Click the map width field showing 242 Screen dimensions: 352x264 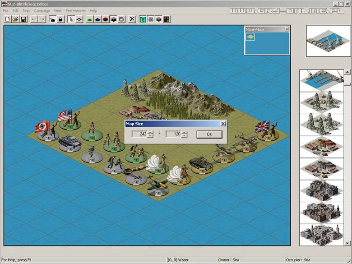(x=139, y=134)
